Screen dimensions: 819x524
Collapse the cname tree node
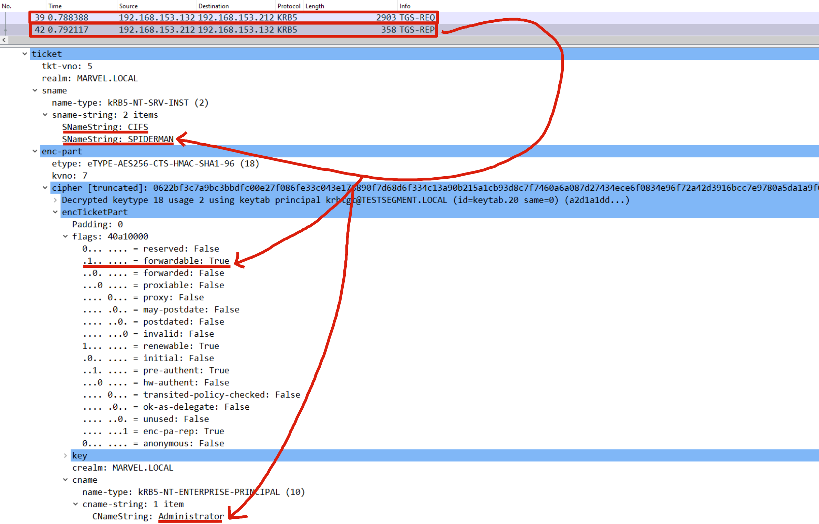point(65,480)
